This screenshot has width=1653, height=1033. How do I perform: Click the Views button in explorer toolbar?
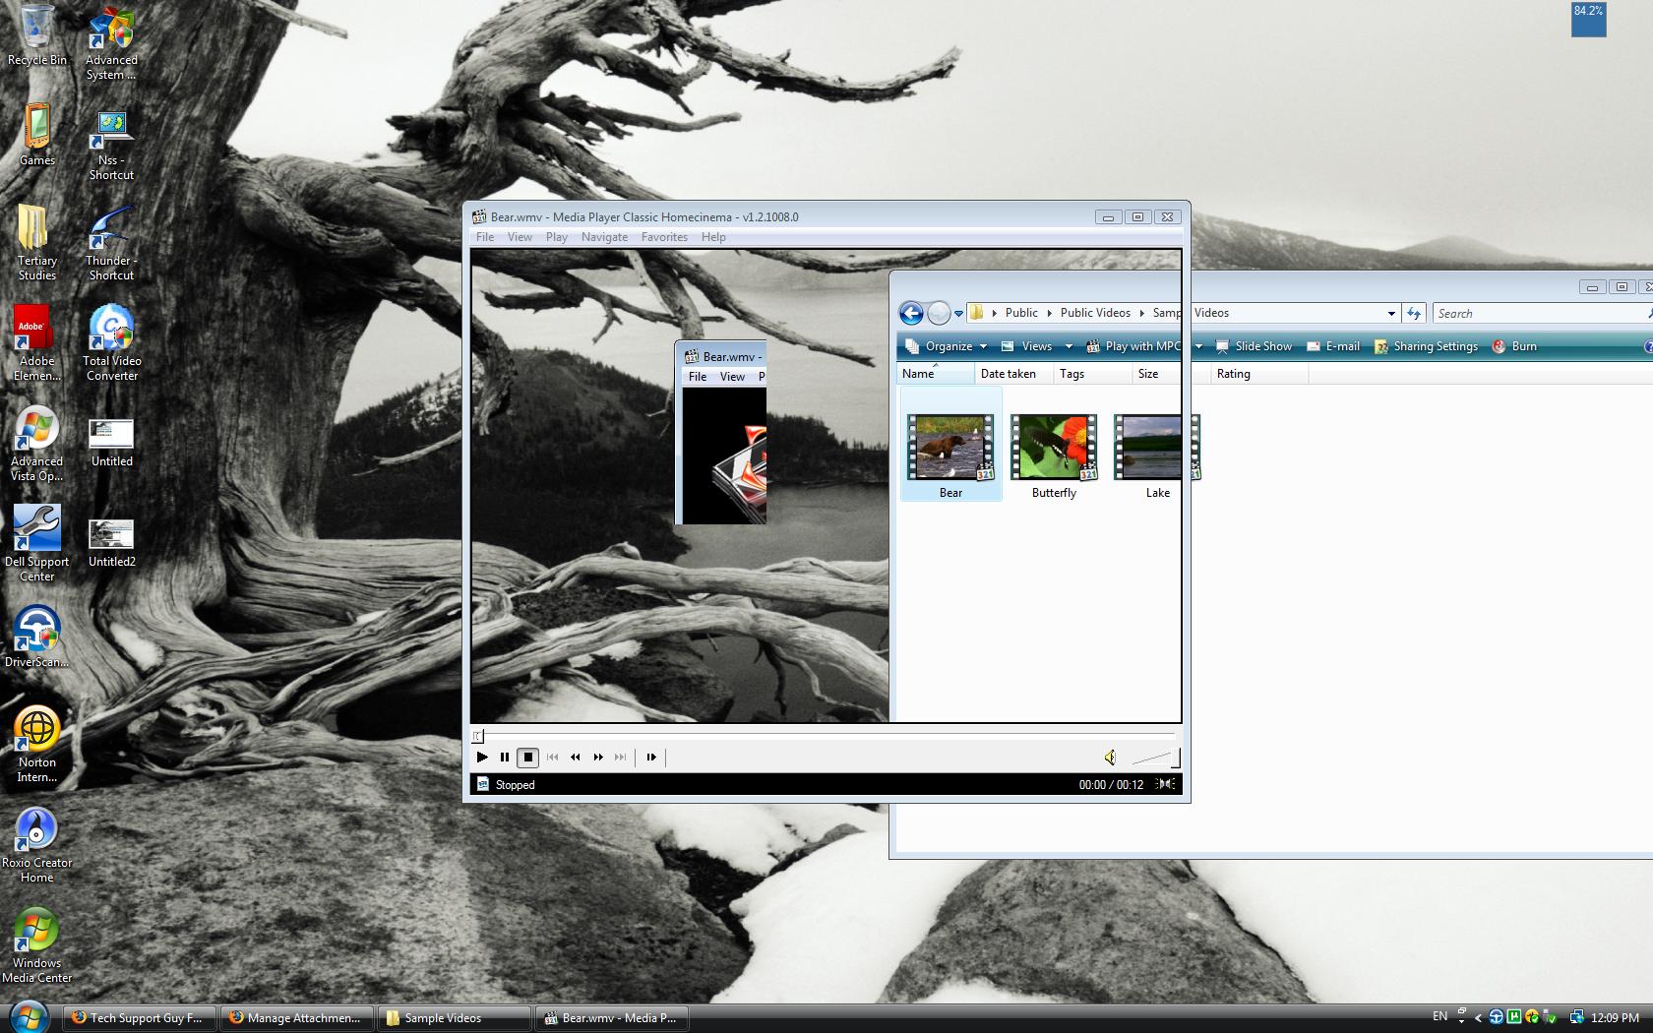(1027, 346)
